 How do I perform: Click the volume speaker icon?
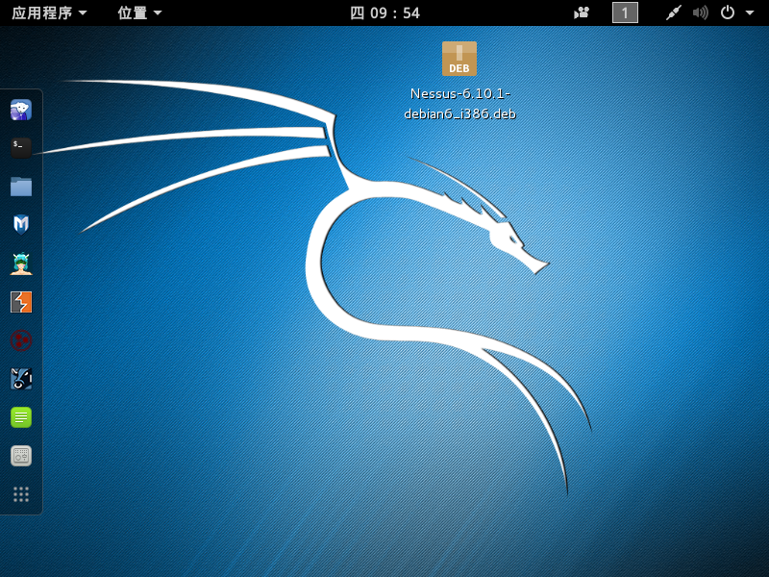700,13
